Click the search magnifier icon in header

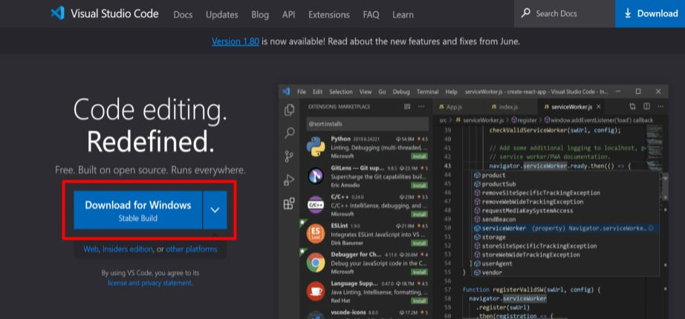tap(525, 13)
